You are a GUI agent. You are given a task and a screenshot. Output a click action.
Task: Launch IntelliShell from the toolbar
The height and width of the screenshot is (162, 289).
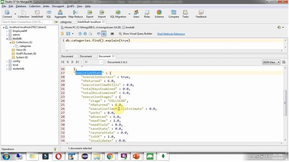37,14
